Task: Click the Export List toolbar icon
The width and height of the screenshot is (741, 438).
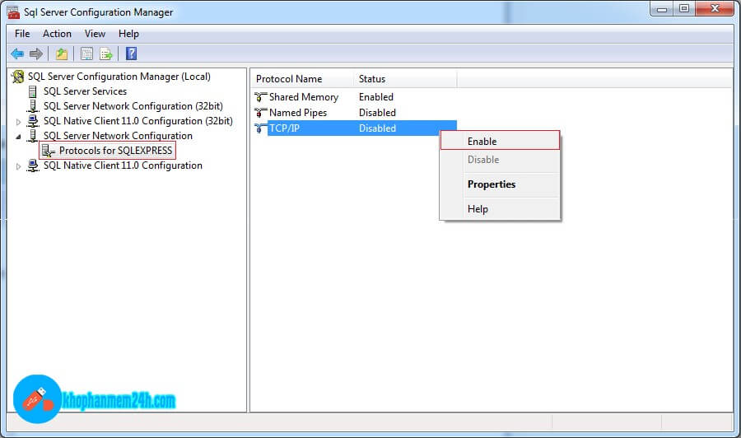Action: [106, 54]
